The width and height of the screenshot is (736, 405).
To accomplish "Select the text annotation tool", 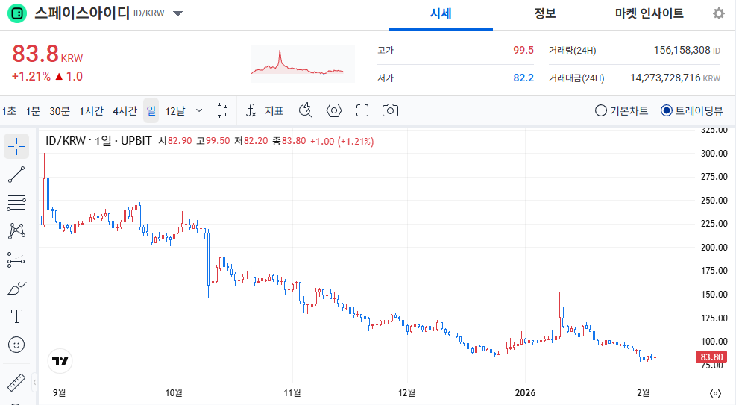I will click(x=16, y=316).
